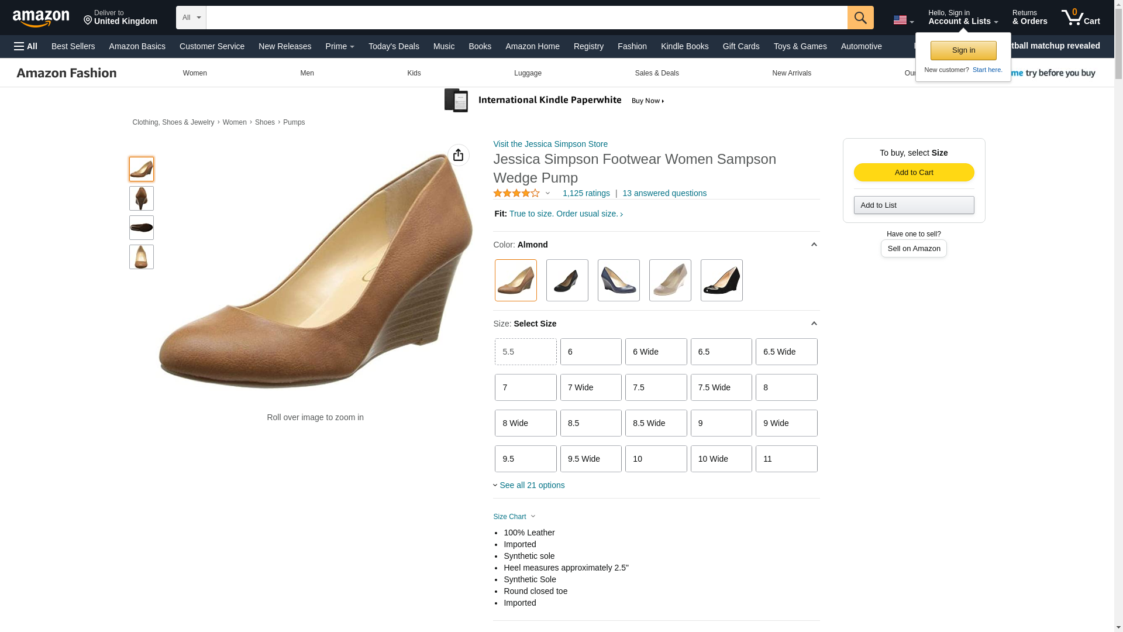The height and width of the screenshot is (632, 1123).
Task: Select the navy blue shoe color swatch
Action: [x=618, y=280]
